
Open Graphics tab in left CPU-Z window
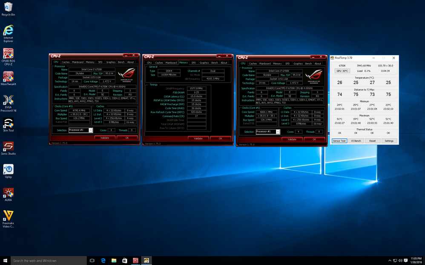click(x=111, y=62)
